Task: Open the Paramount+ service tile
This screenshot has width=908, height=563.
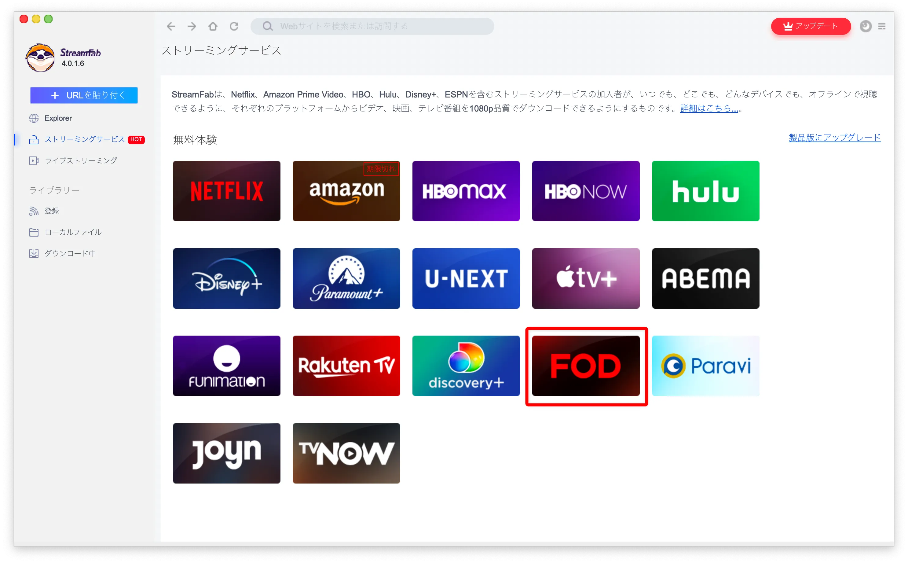Action: 346,278
